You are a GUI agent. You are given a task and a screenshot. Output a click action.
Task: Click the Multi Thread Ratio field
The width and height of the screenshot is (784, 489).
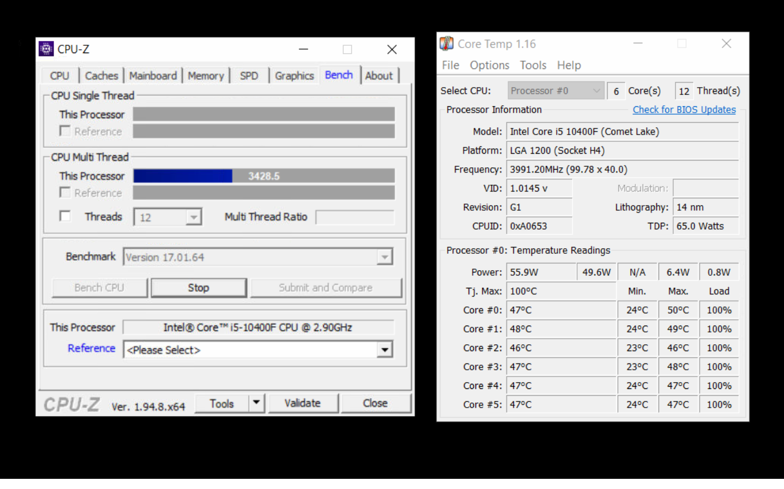pos(354,217)
